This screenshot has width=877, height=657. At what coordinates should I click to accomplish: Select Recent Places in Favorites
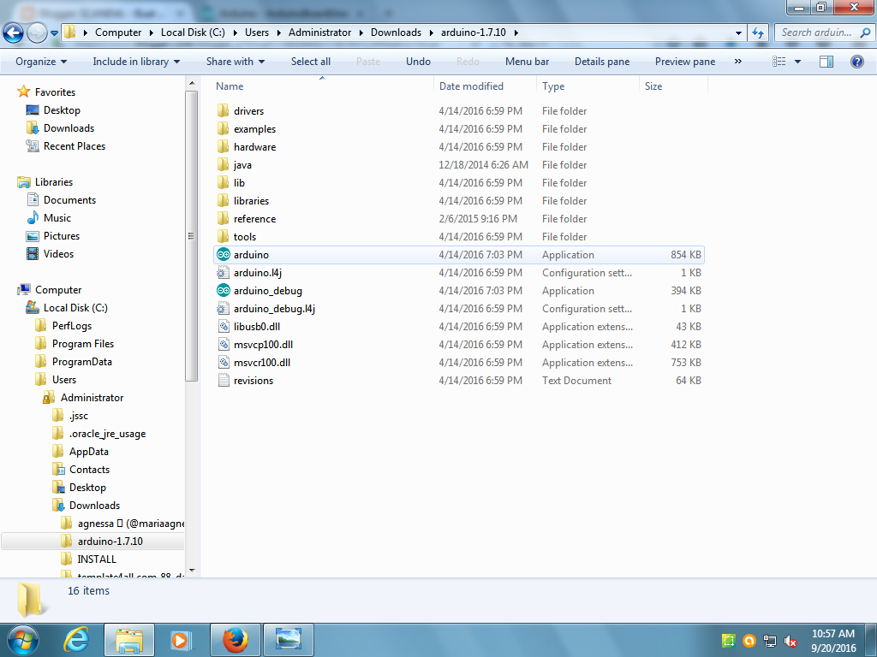(75, 145)
